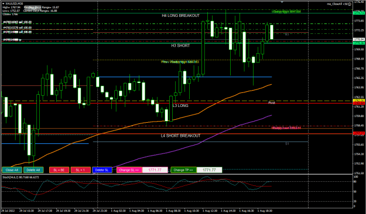This screenshot has width=366, height=214.
Task: Click the green Weekly High label near top right
Action: pyautogui.click(x=286, y=11)
